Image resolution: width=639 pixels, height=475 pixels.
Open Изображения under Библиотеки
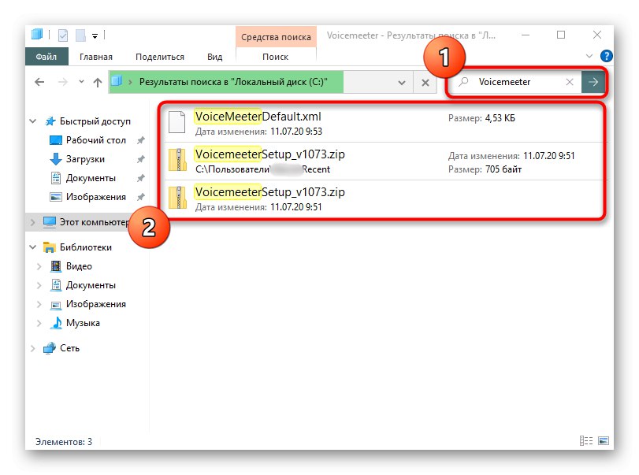pos(96,304)
